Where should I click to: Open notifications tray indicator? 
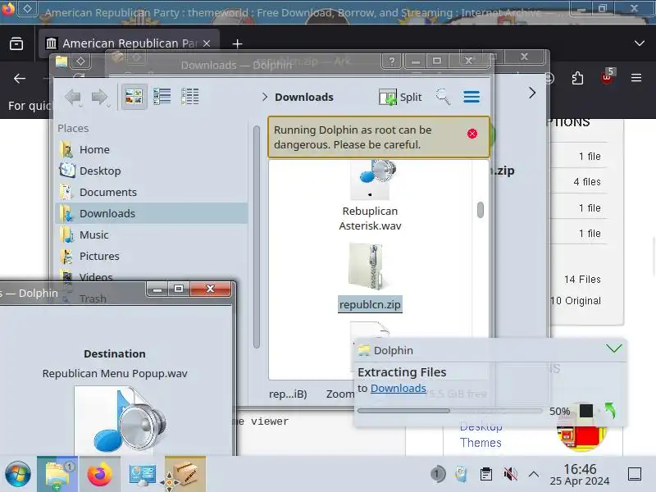tap(438, 474)
